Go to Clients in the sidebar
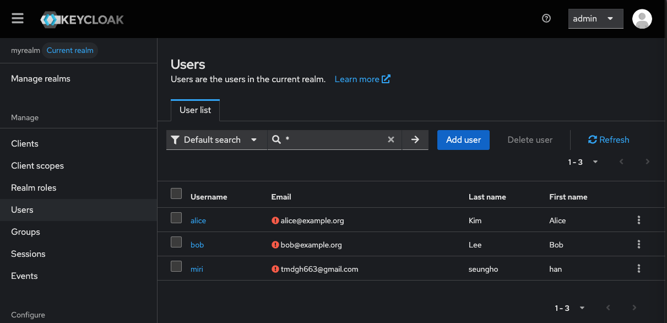The width and height of the screenshot is (667, 323). [78, 144]
